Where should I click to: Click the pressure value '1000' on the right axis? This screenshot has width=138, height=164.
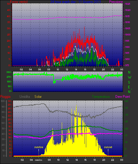(x=128, y=35)
